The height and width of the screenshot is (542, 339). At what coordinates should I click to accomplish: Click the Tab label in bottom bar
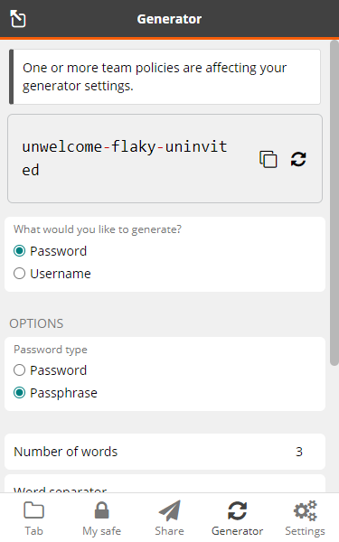tap(33, 531)
